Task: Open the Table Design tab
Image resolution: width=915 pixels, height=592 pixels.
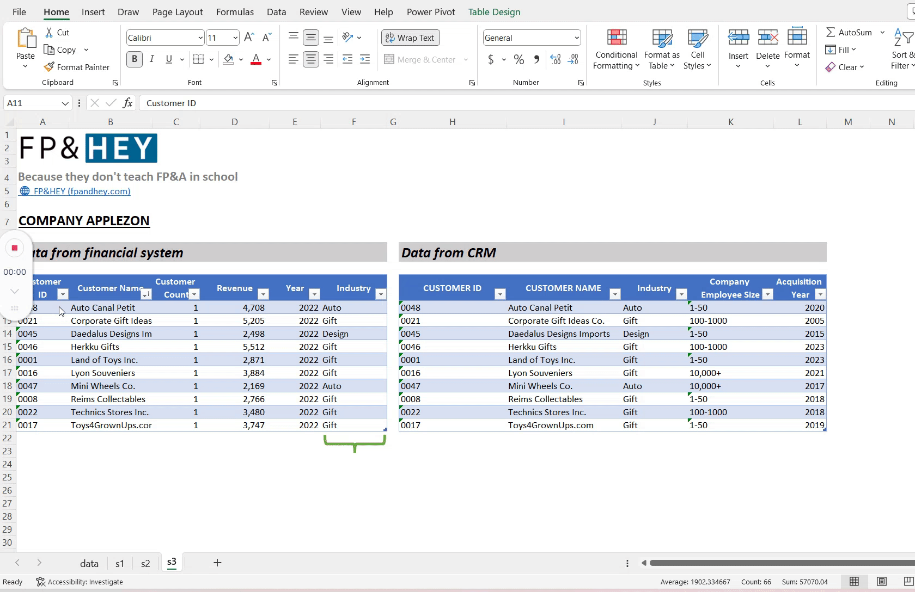Action: (x=494, y=12)
